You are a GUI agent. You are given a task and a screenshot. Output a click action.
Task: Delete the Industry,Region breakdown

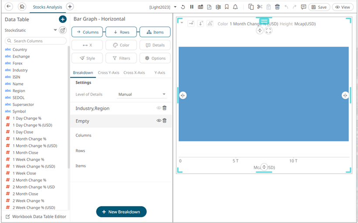pos(165,108)
